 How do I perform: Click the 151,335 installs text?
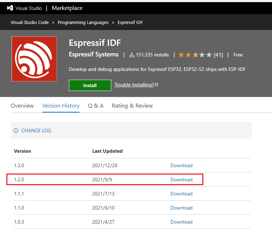click(152, 55)
